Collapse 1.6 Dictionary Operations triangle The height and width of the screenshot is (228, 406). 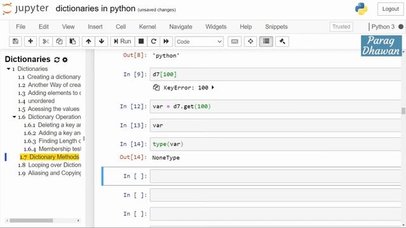14,117
